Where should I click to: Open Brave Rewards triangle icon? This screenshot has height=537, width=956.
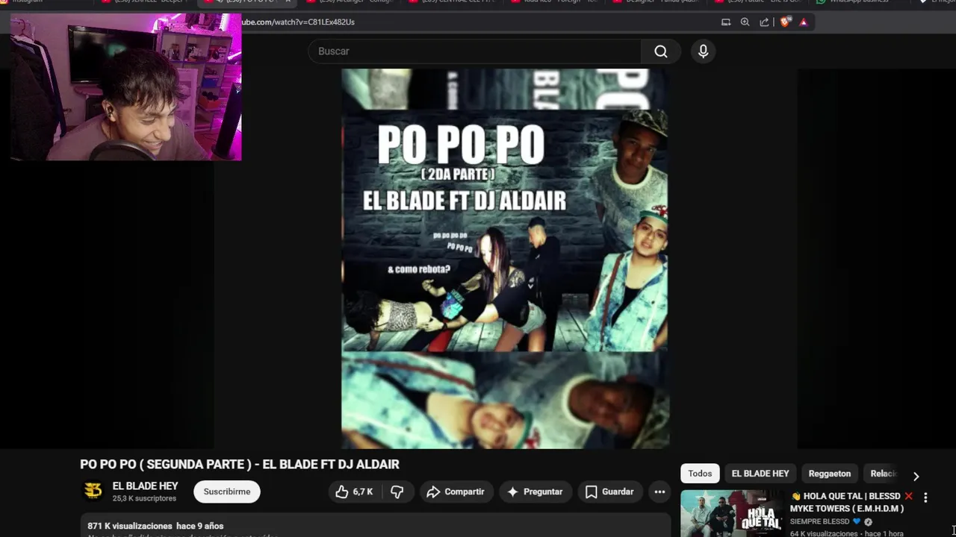pyautogui.click(x=804, y=22)
